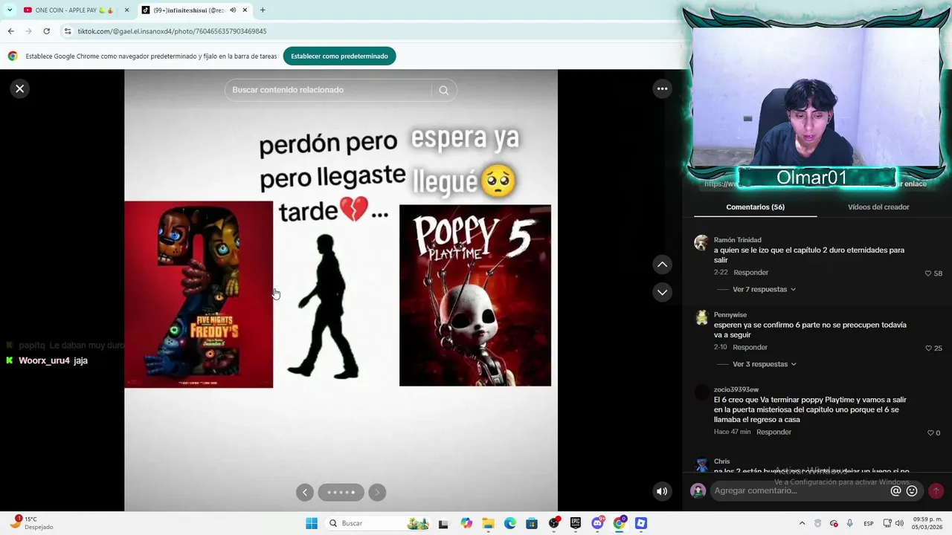This screenshot has width=952, height=535.
Task: Open Pennywise's profile avatar
Action: point(701,318)
